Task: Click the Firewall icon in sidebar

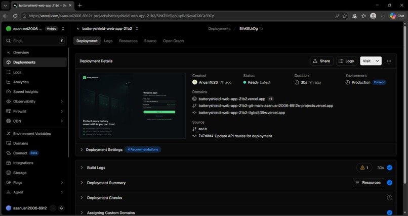Action: [x=8, y=111]
